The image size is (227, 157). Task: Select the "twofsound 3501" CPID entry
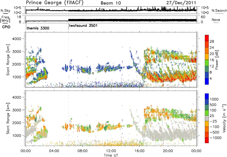coord(83,26)
